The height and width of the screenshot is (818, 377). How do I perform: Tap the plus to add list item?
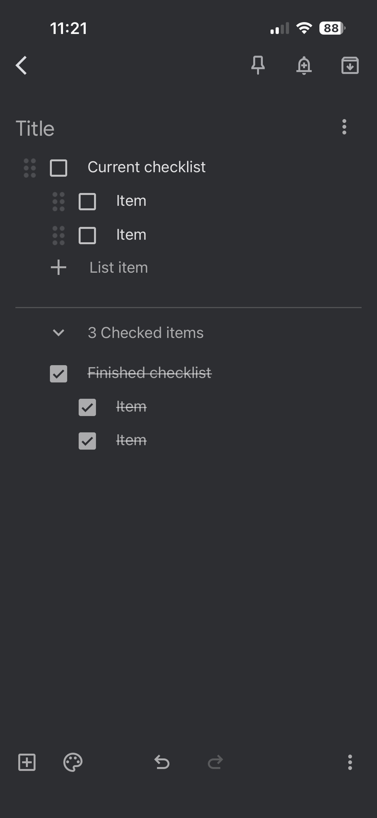click(58, 267)
